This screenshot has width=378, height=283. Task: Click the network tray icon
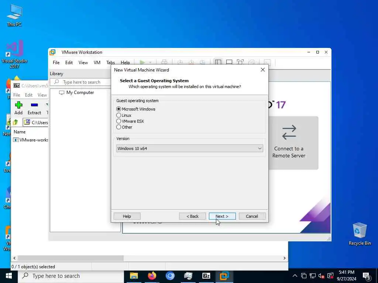click(x=312, y=276)
